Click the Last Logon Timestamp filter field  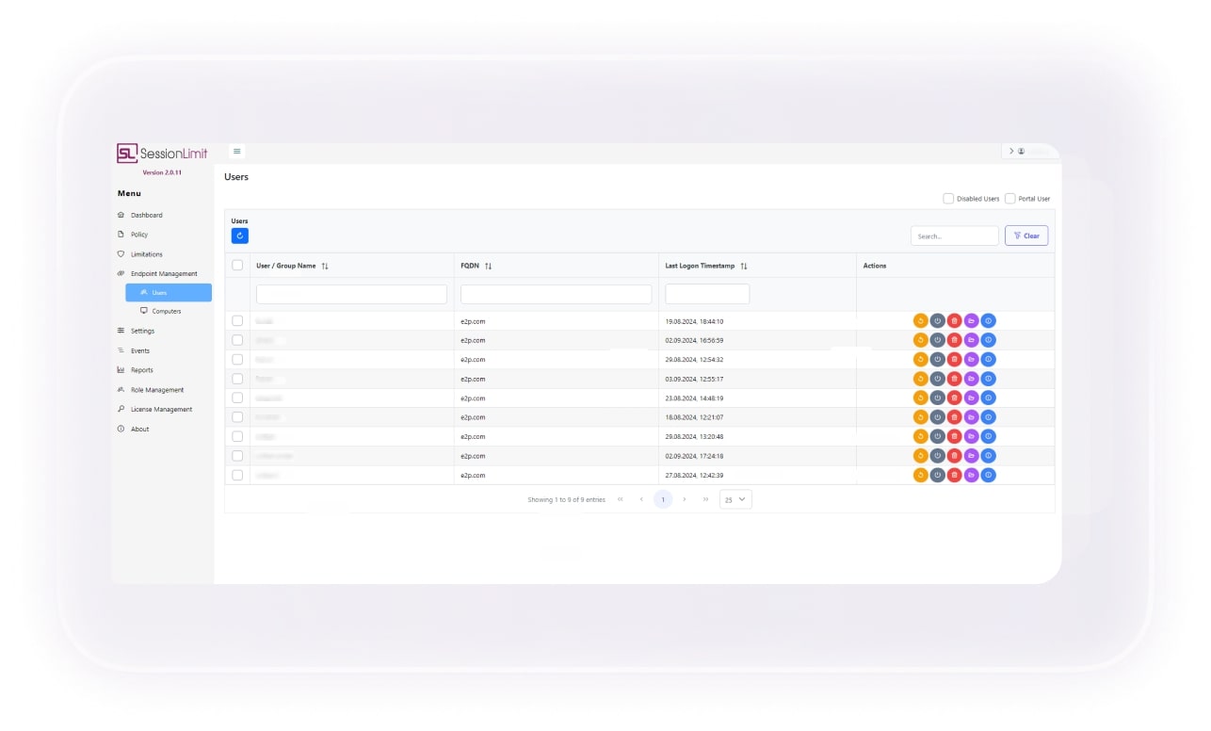(x=707, y=294)
